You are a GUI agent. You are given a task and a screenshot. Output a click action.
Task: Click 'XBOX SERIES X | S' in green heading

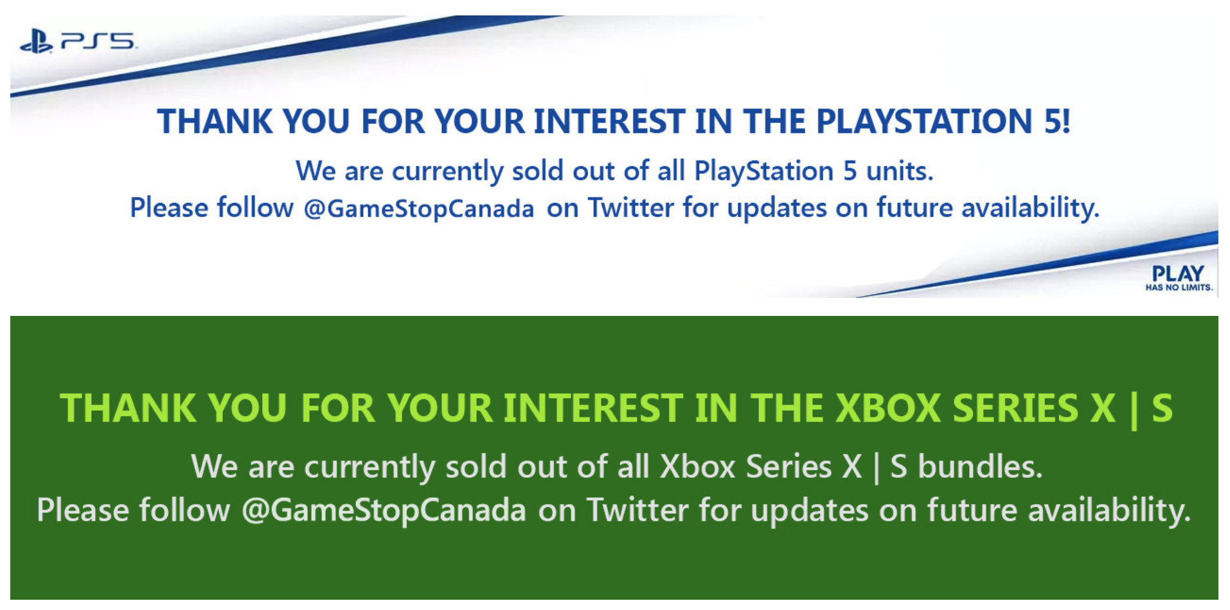(1004, 408)
